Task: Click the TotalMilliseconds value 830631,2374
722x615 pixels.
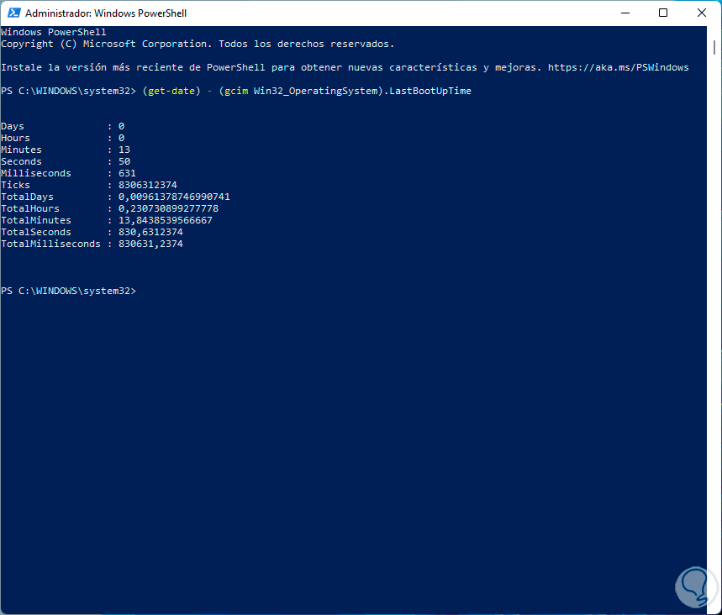Action: (x=150, y=244)
